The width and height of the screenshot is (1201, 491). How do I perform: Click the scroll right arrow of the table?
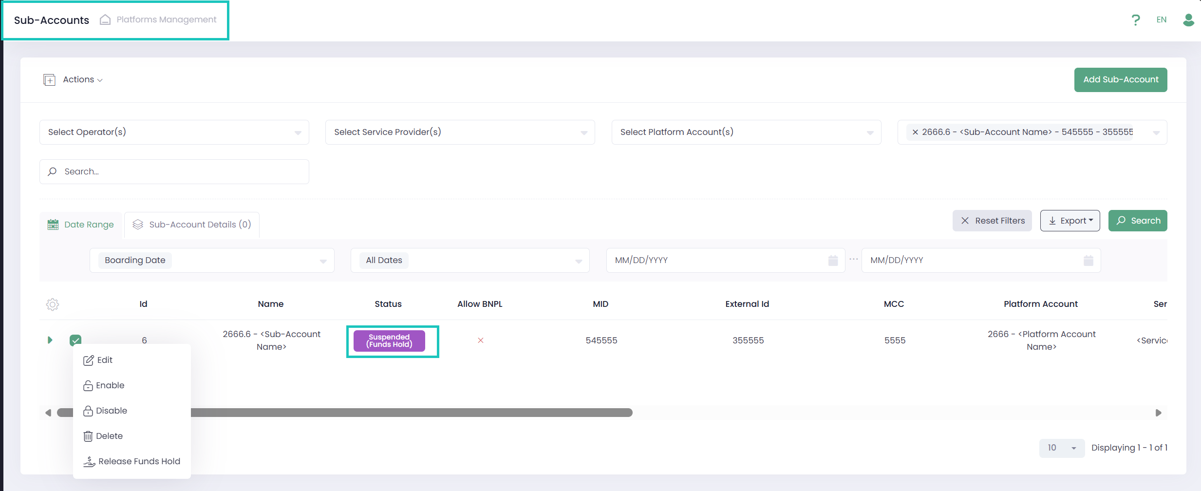(1158, 413)
